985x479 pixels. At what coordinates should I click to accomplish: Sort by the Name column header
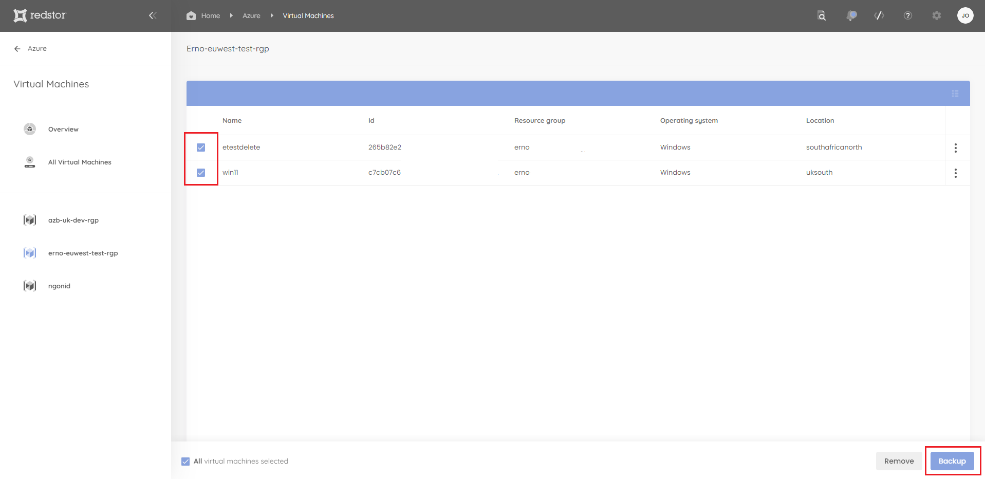click(x=232, y=121)
